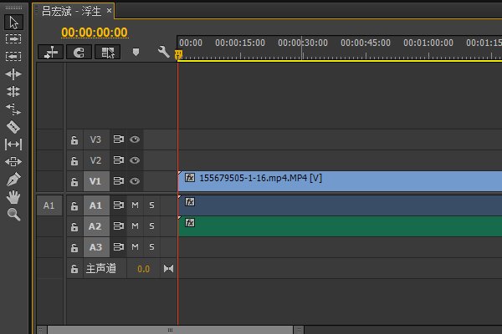This screenshot has height=334, width=502.
Task: Select the Pen tool
Action: (13, 179)
